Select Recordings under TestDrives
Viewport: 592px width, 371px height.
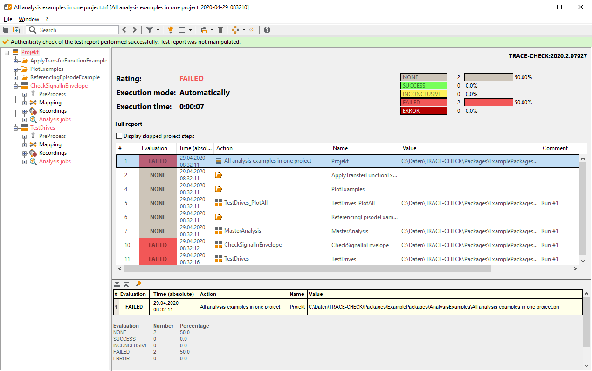[x=53, y=153]
